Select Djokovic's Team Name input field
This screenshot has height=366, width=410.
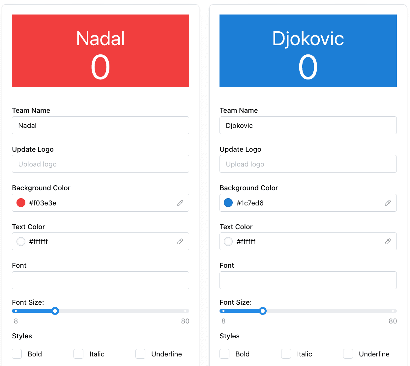click(x=308, y=125)
